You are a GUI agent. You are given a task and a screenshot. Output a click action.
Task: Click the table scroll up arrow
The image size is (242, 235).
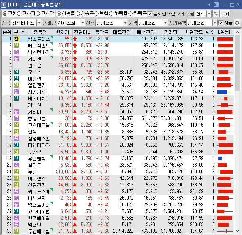[x=237, y=32]
